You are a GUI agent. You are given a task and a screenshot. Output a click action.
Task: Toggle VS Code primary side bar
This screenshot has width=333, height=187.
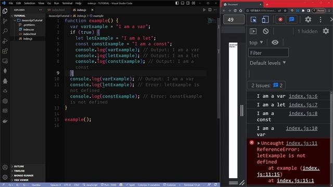tap(177, 3)
